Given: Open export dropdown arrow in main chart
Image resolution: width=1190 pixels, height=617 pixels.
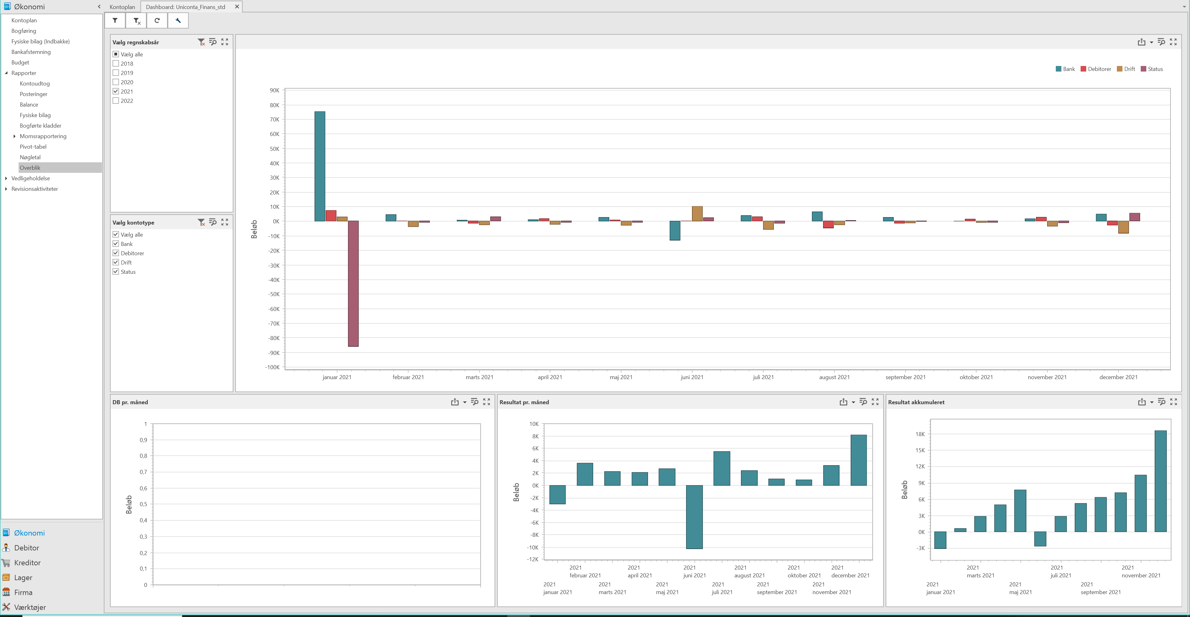Looking at the screenshot, I should (1151, 42).
